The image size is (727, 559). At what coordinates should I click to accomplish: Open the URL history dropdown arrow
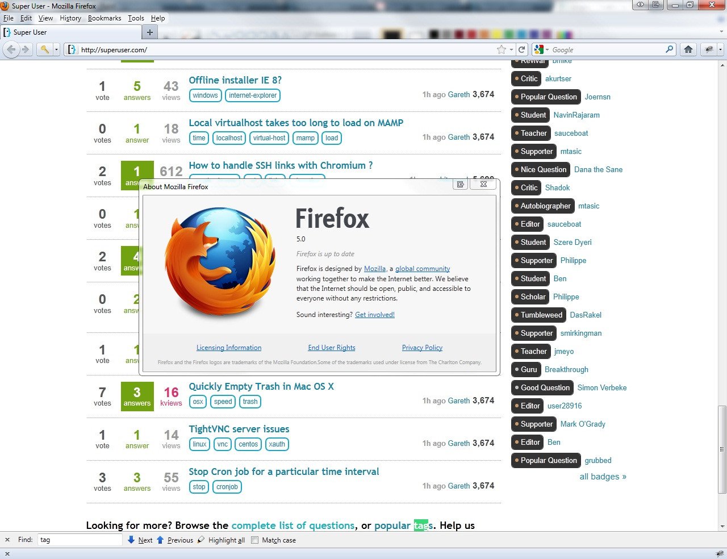511,50
